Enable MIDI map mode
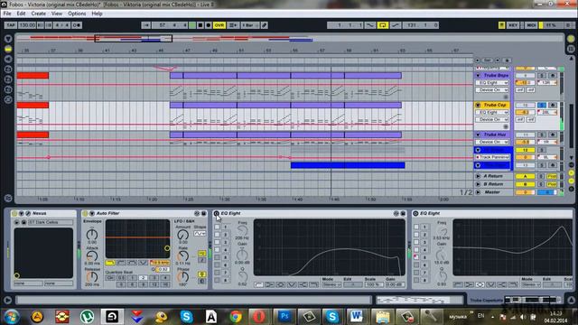The width and height of the screenshot is (578, 325). click(x=531, y=25)
